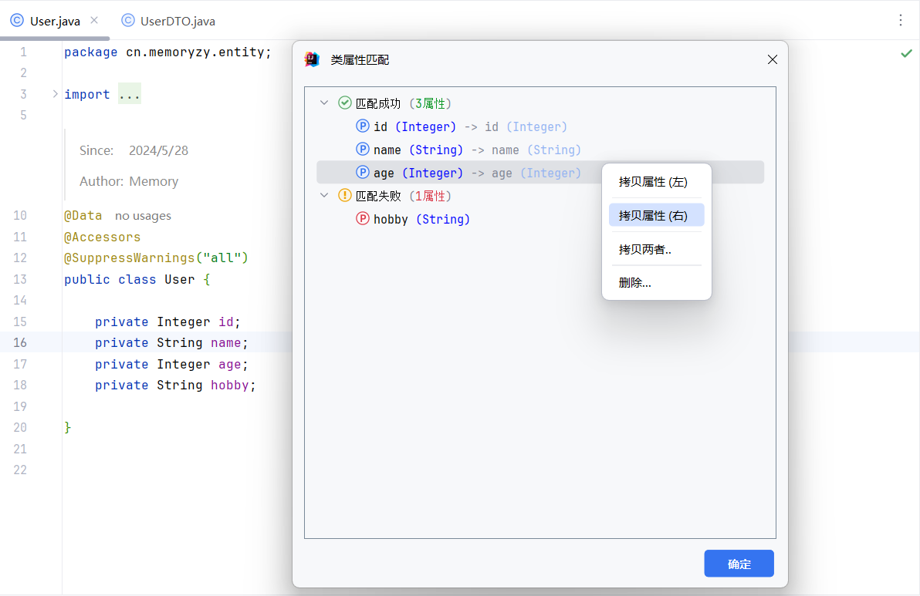The height and width of the screenshot is (596, 920).
Task: Select 拷贝两者.. in context menu
Action: pos(645,249)
